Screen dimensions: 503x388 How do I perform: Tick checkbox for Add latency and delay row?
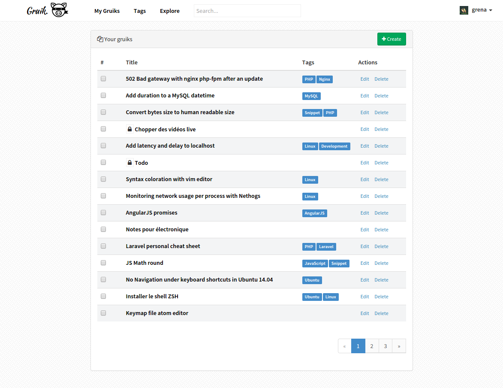pos(103,145)
